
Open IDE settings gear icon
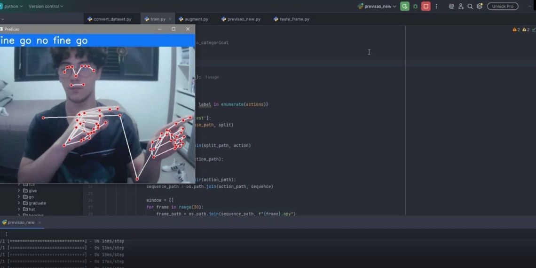click(480, 6)
